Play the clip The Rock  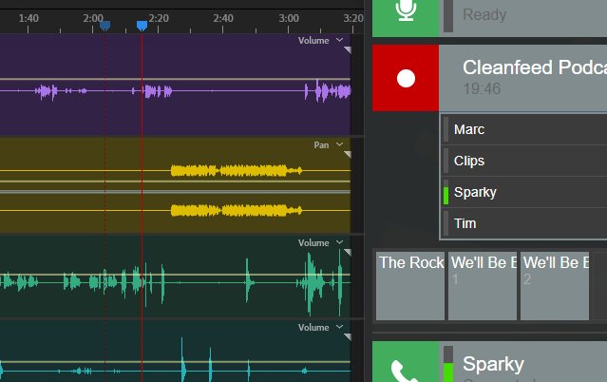(410, 286)
